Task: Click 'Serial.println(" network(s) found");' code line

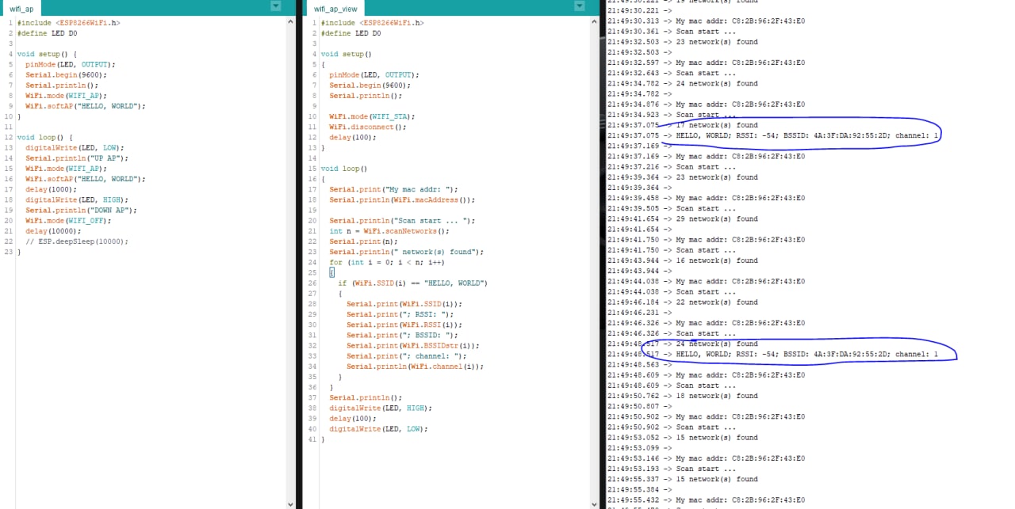Action: [407, 252]
